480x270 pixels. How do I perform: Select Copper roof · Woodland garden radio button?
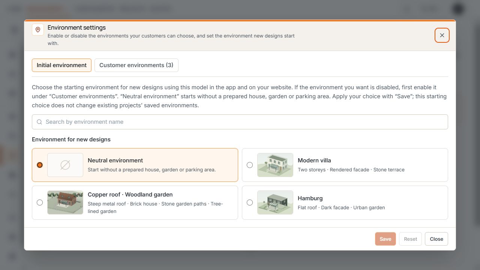pyautogui.click(x=40, y=202)
